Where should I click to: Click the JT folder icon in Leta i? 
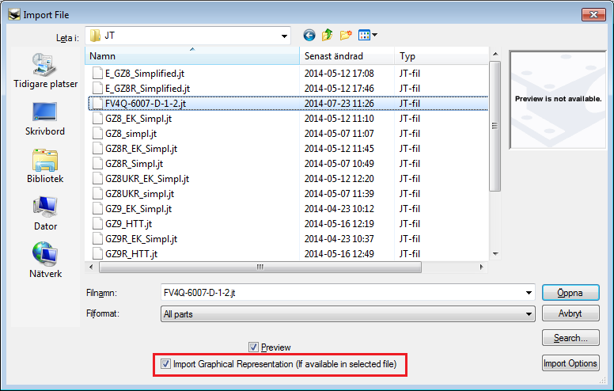pyautogui.click(x=95, y=36)
